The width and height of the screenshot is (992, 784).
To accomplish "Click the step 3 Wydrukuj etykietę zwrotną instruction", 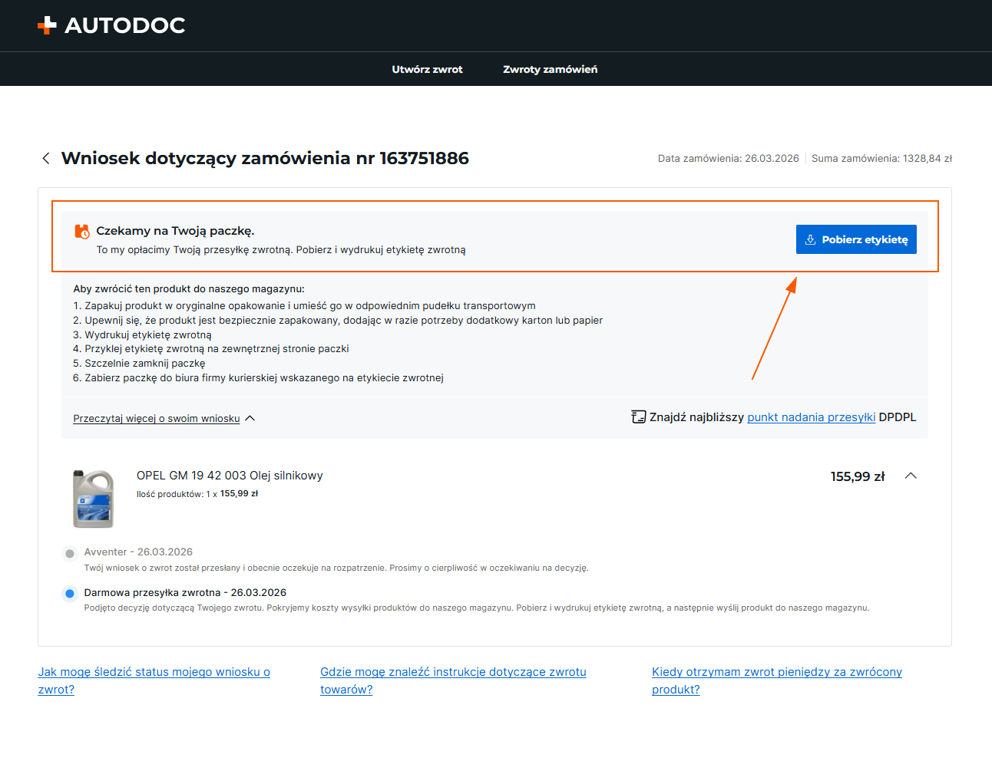I will click(x=142, y=335).
